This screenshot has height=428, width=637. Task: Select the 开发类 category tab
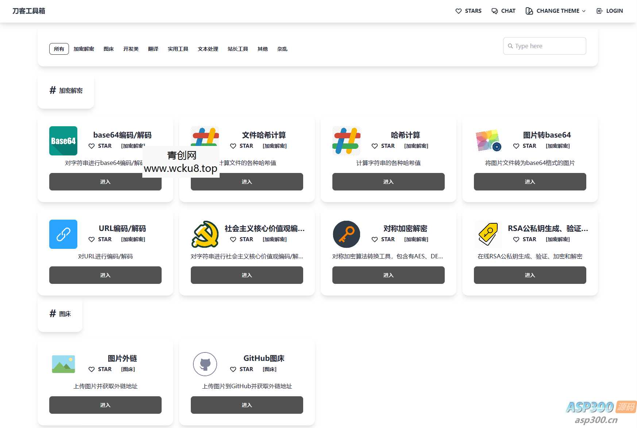click(131, 49)
